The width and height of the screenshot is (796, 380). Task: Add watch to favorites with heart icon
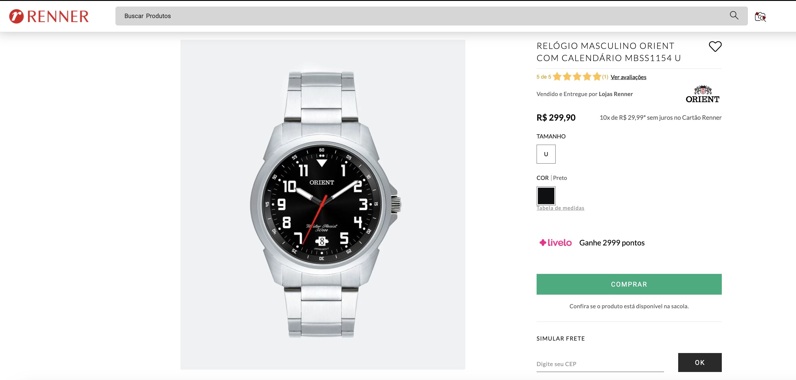(715, 47)
